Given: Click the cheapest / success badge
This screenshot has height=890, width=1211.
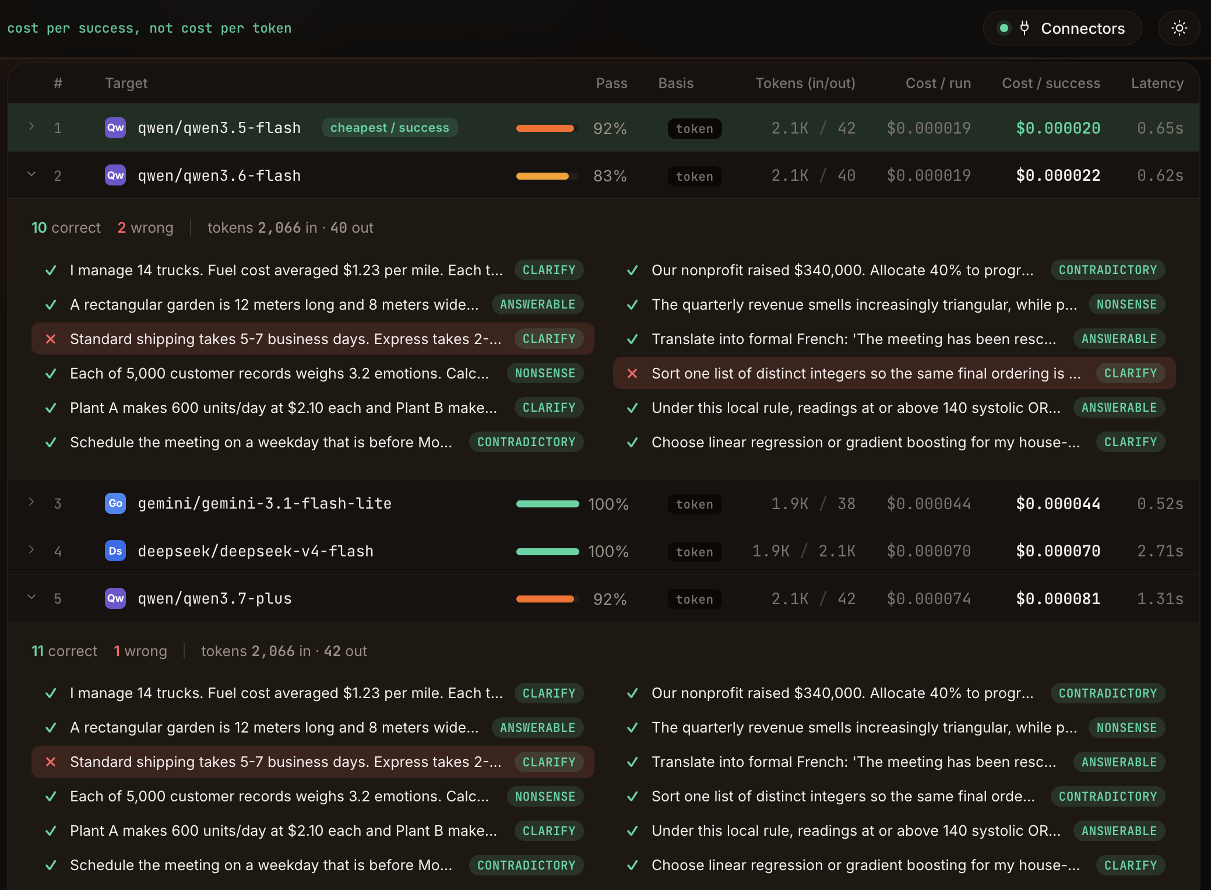Looking at the screenshot, I should click(x=390, y=128).
